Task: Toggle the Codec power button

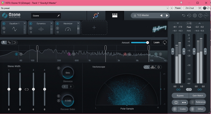Action: pos(175,109)
